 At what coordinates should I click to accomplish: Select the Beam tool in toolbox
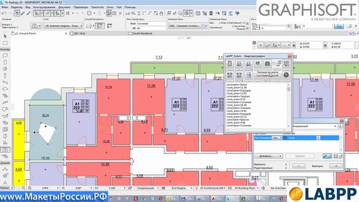pos(5,82)
